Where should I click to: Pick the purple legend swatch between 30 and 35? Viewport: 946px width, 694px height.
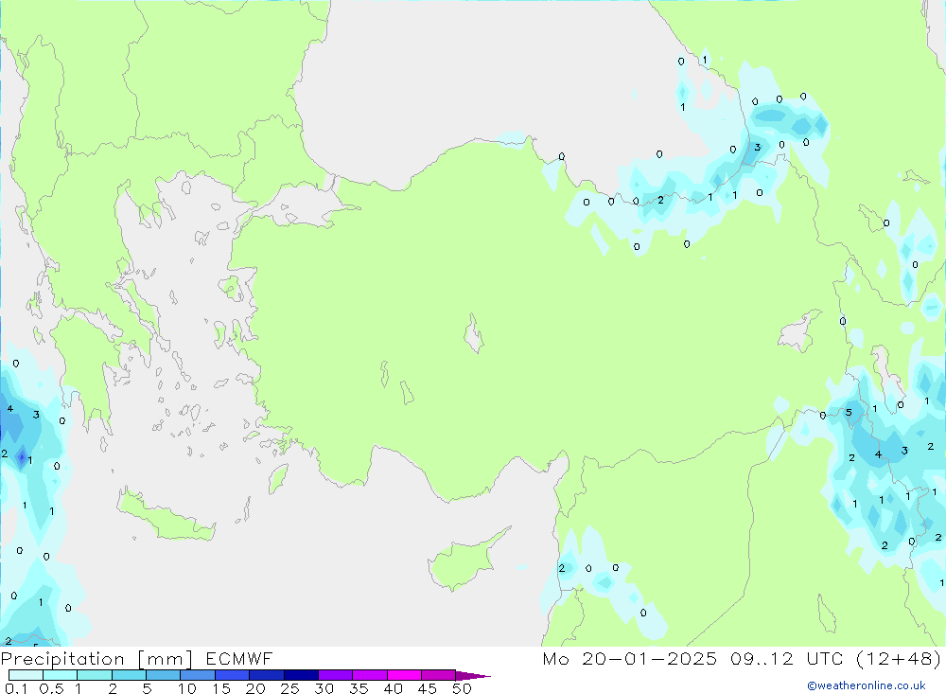coord(335,675)
